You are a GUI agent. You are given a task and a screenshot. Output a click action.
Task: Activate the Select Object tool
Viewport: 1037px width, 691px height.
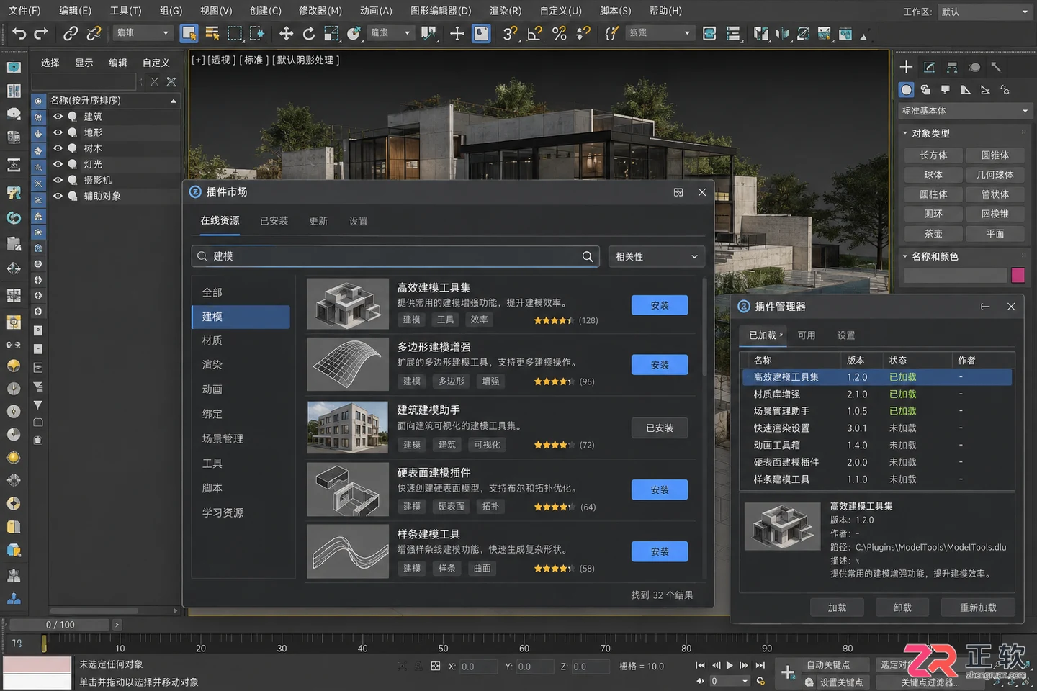pyautogui.click(x=189, y=33)
